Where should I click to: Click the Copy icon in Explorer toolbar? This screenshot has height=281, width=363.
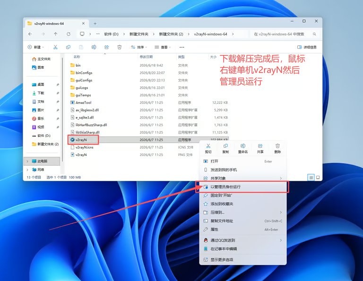[x=68, y=47]
